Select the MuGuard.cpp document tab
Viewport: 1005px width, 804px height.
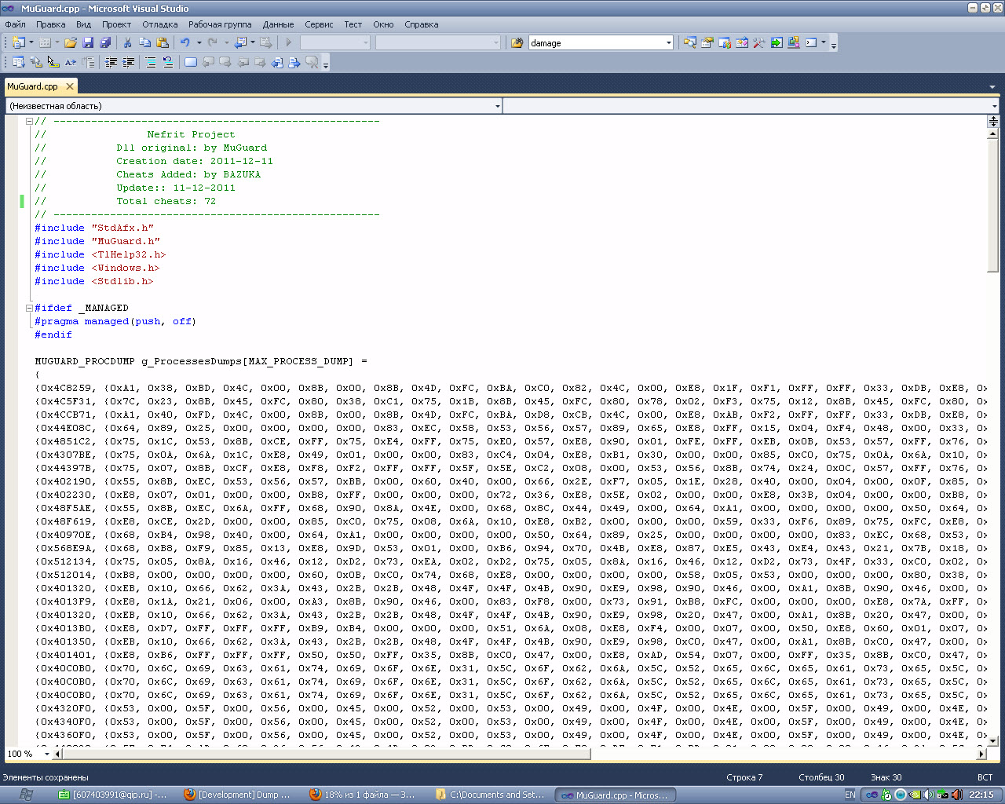pyautogui.click(x=32, y=86)
